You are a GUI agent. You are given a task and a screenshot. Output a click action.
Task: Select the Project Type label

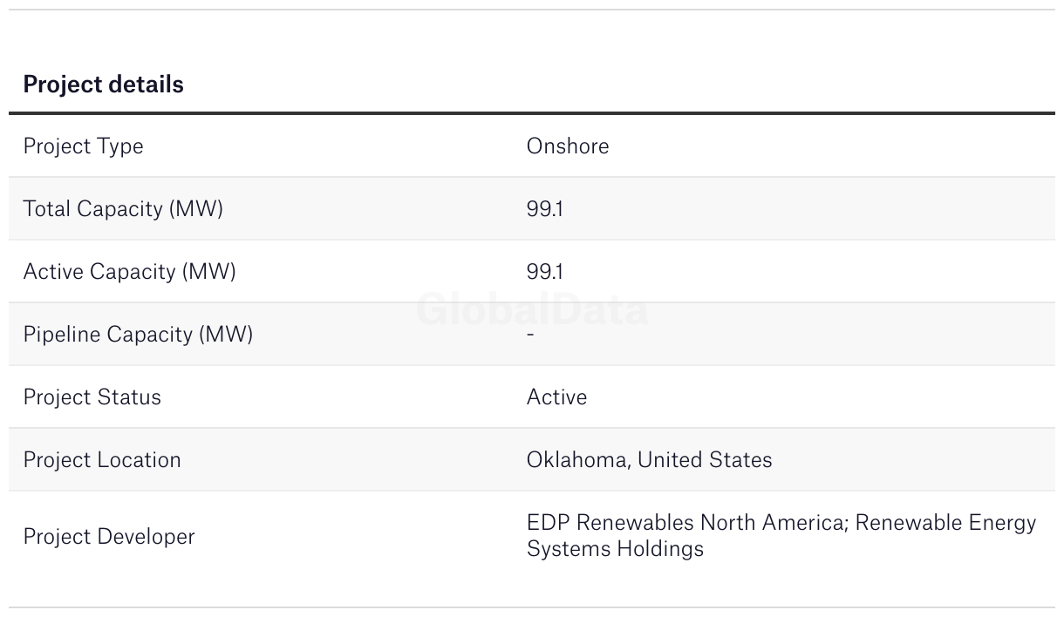83,146
